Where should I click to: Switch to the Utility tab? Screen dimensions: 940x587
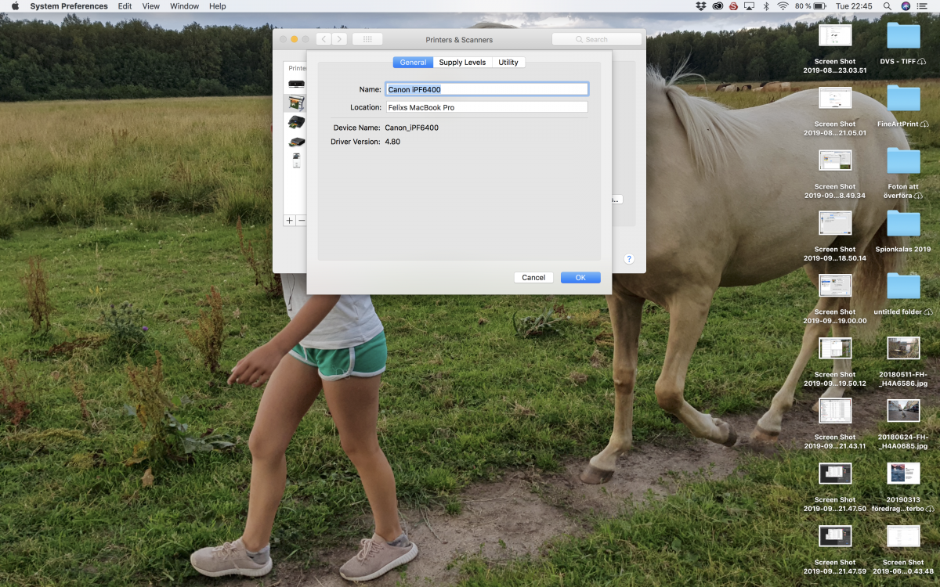tap(508, 63)
